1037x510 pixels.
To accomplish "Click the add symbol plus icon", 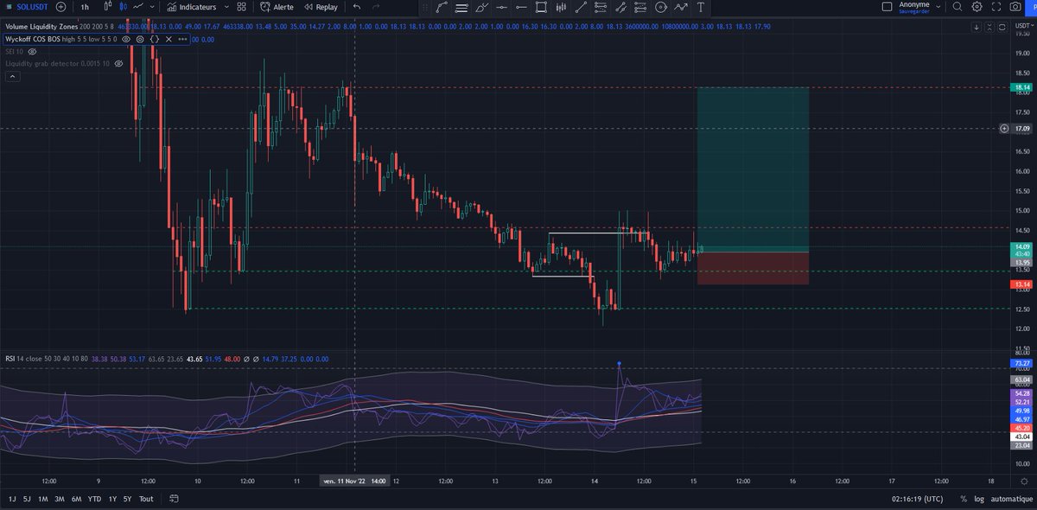I will 60,7.
